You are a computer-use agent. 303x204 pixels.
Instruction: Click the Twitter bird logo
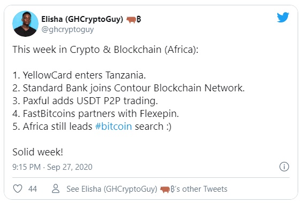coord(283,17)
